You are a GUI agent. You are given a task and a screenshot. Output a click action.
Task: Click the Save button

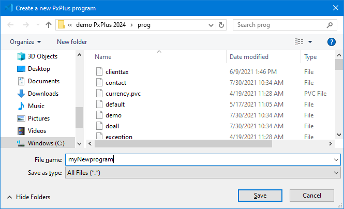click(x=260, y=196)
